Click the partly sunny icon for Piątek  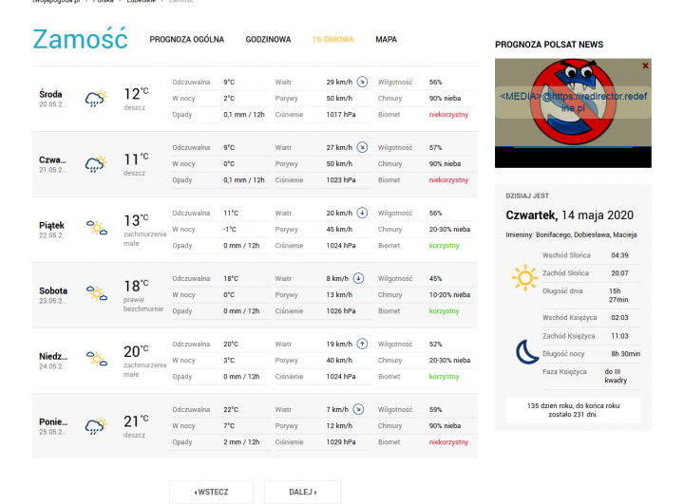point(96,228)
